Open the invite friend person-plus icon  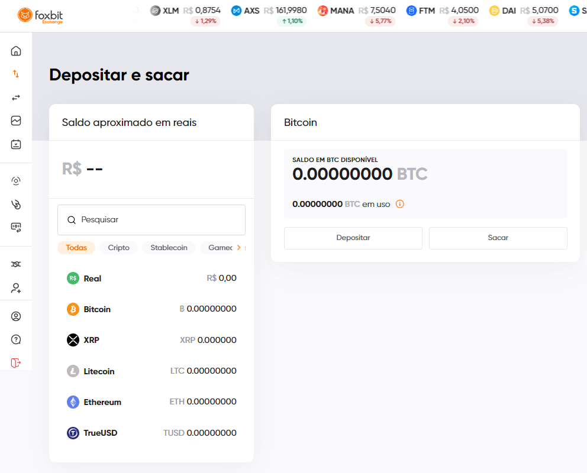pyautogui.click(x=16, y=288)
